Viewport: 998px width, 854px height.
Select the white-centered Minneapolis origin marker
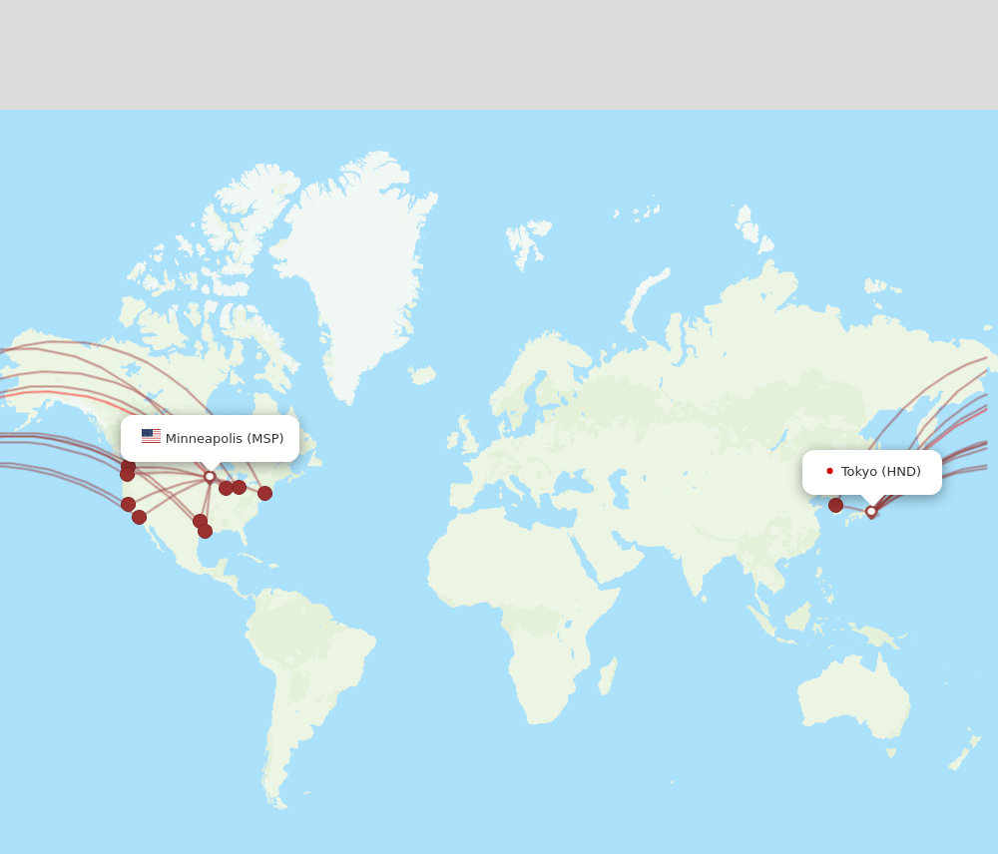tap(210, 477)
